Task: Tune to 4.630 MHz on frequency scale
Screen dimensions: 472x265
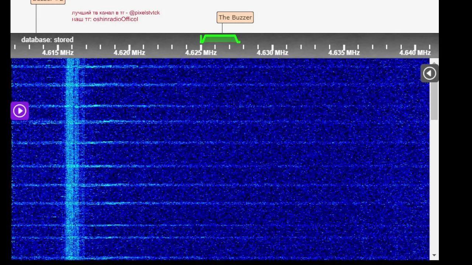Action: [272, 53]
